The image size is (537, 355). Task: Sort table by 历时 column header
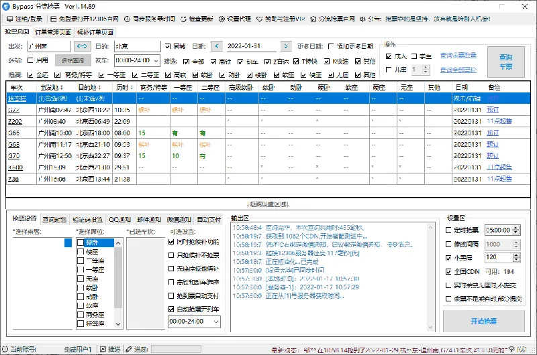124,88
